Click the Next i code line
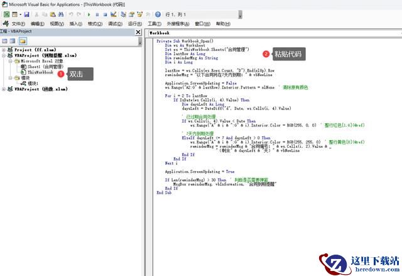402x276 pixels. [171, 163]
